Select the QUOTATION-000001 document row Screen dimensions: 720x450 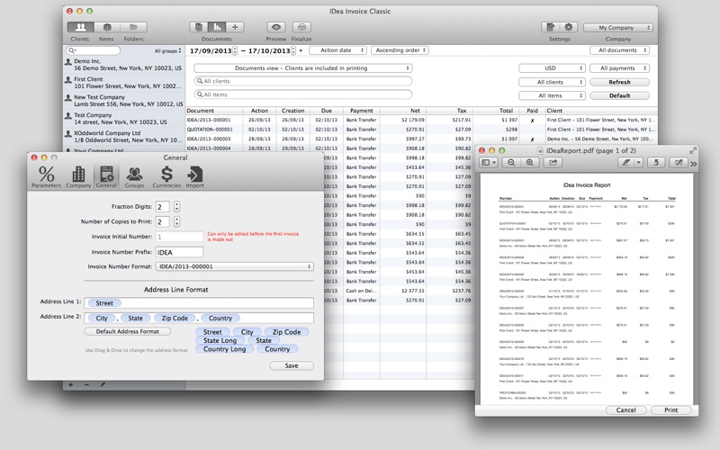(421, 130)
